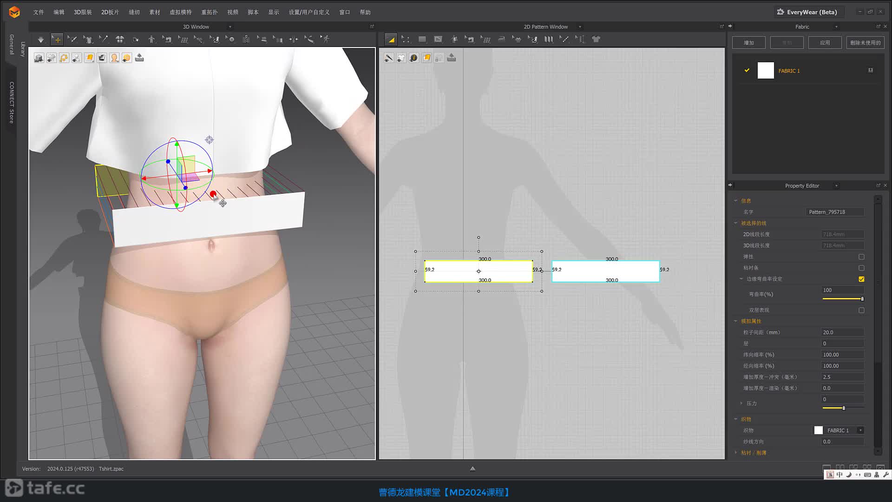Choose the Rectangle pattern tool in 2D toolbar
Image resolution: width=892 pixels, height=502 pixels.
[x=422, y=40]
